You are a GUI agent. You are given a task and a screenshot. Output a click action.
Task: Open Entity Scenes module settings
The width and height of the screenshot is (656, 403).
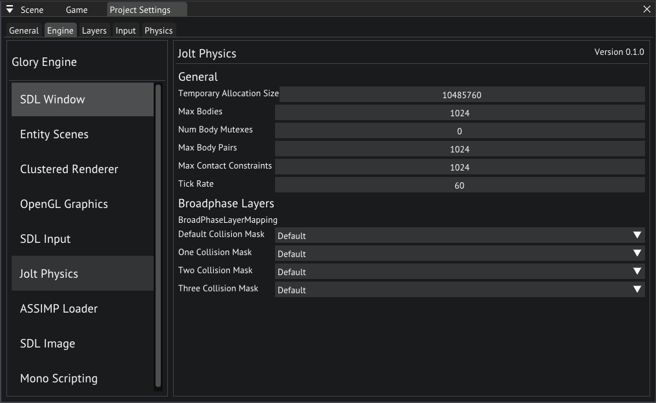pos(82,134)
